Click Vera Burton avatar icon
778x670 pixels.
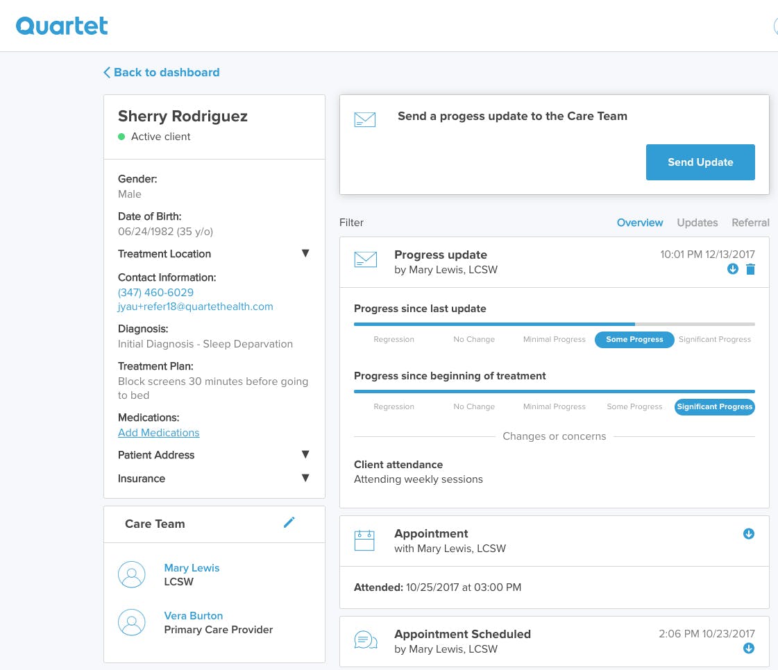[132, 622]
